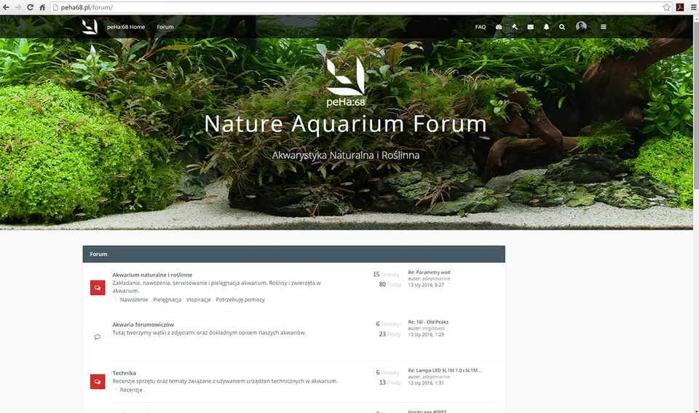The height and width of the screenshot is (413, 699).
Task: Open Akwaria forumowiczów forum
Action: 143,325
